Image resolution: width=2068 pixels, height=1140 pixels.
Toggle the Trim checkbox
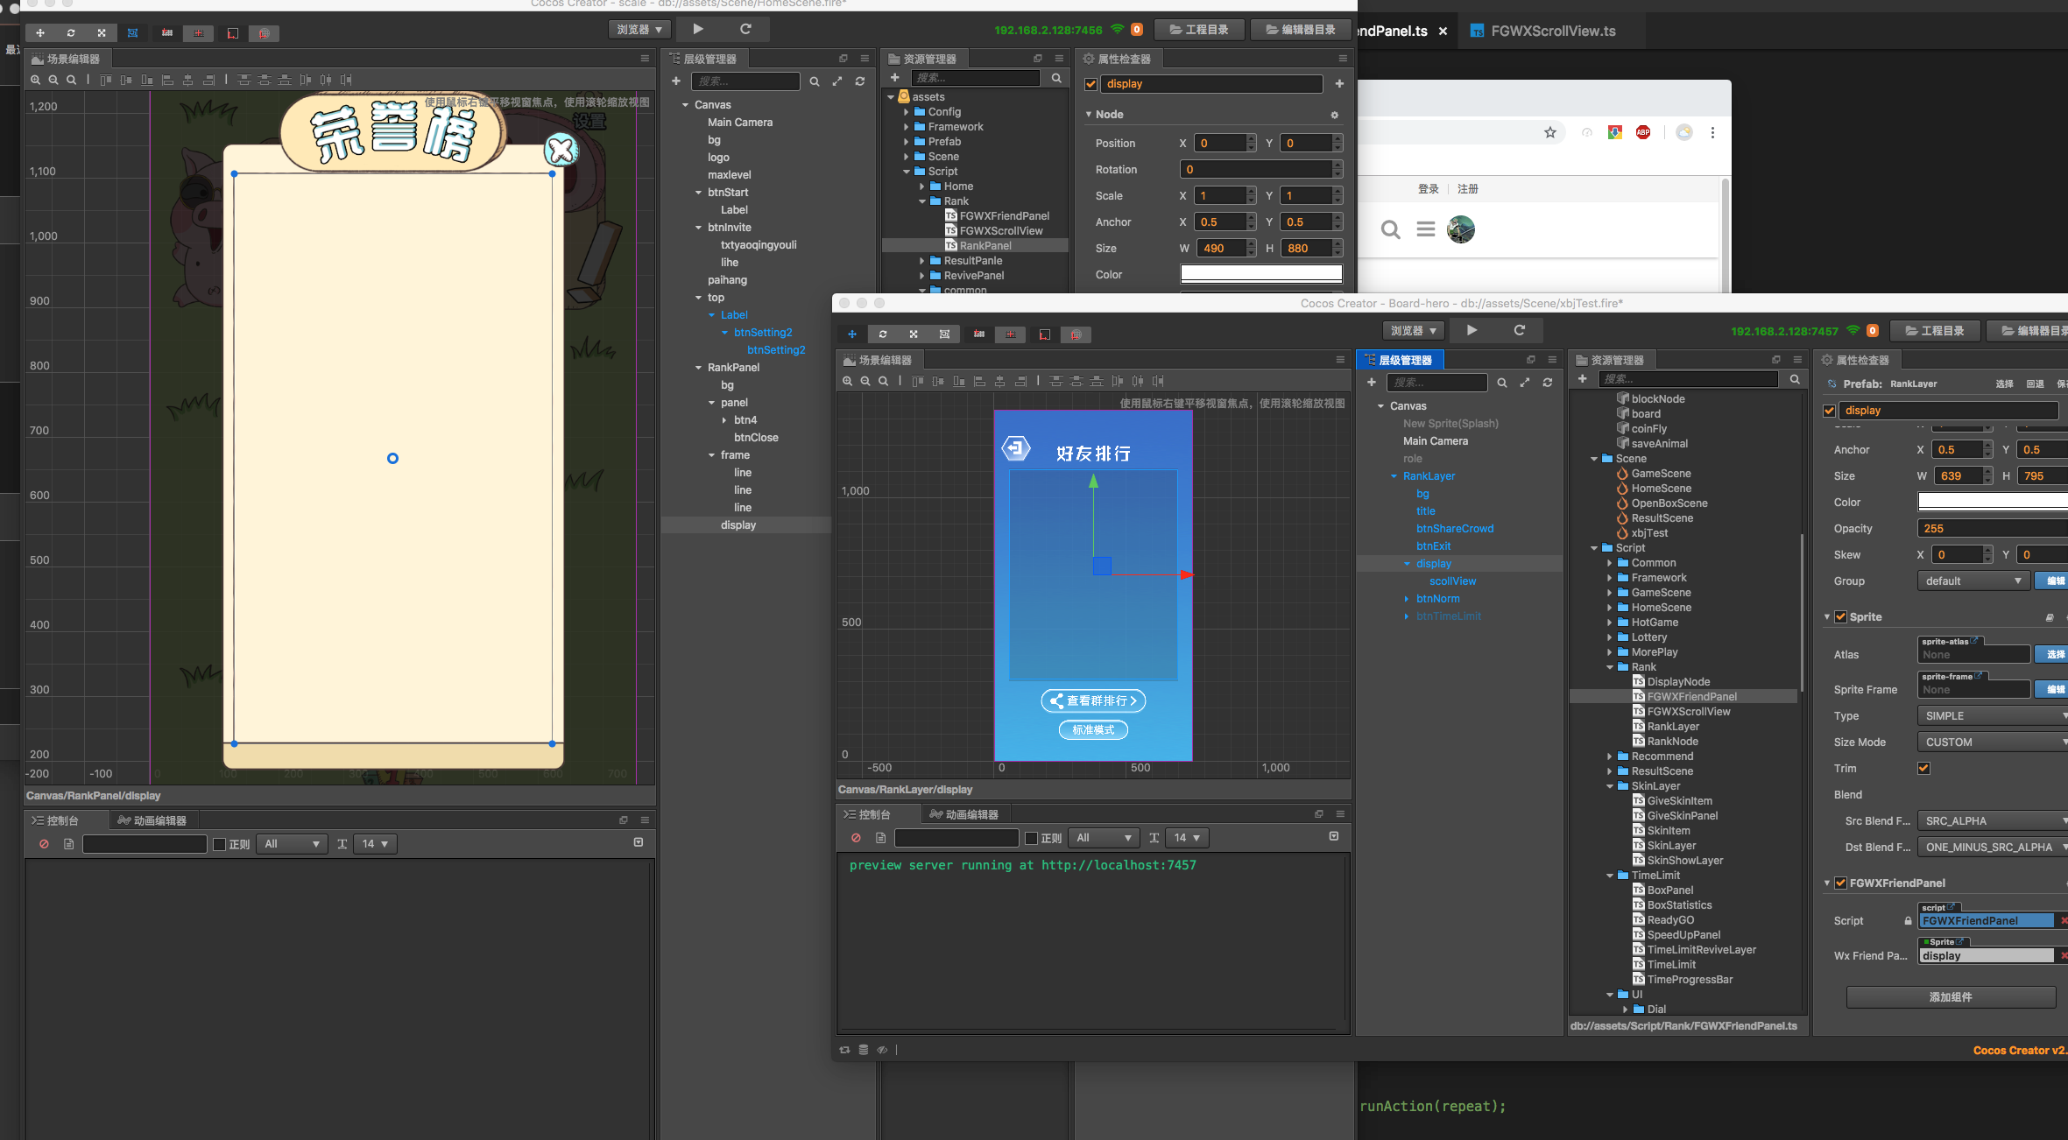click(1923, 768)
